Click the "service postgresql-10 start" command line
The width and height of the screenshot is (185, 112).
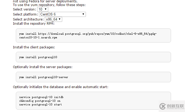[x=41, y=104]
